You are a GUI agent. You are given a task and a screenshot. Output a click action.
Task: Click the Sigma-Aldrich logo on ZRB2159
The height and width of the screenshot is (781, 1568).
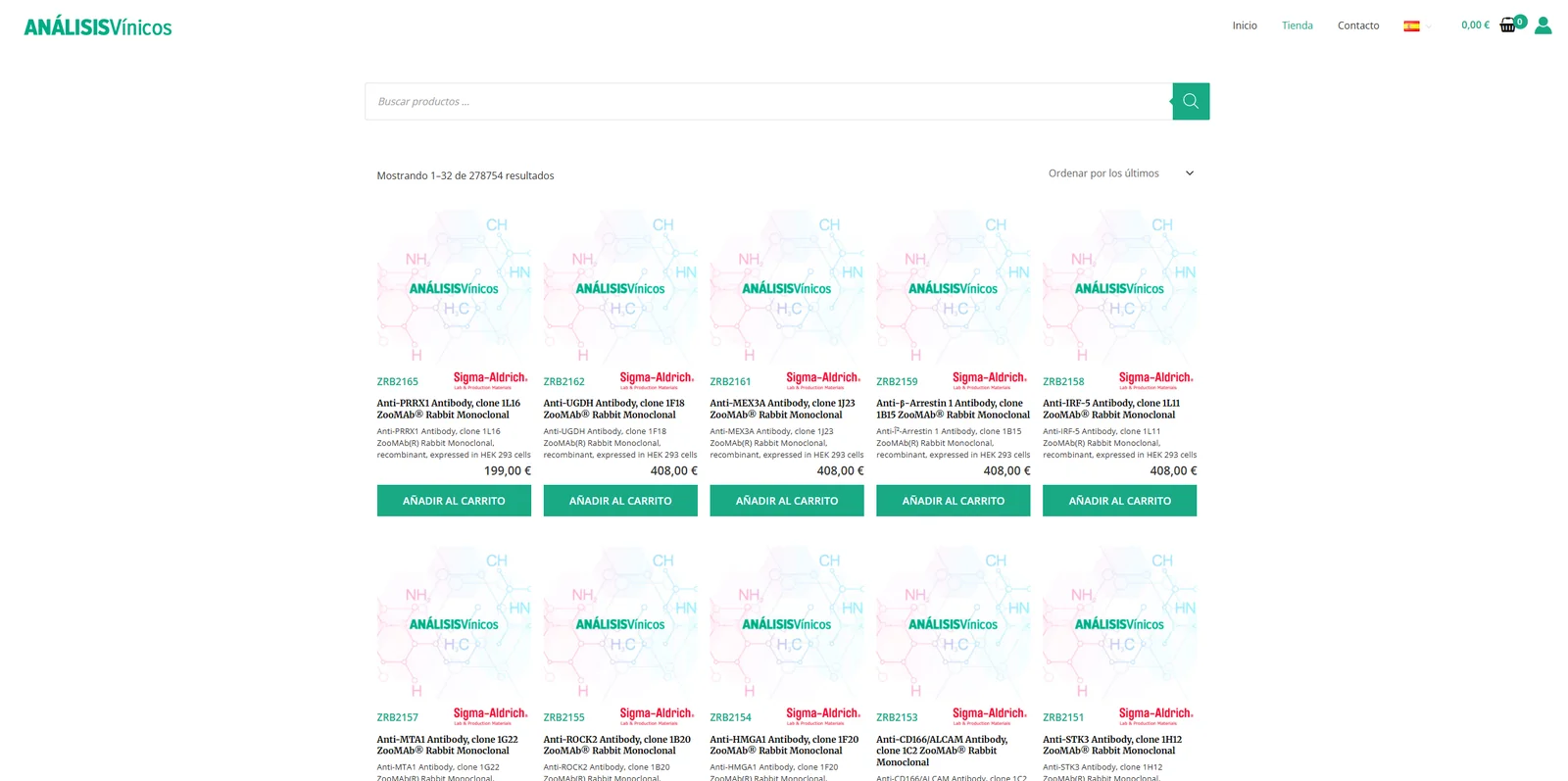tap(990, 380)
